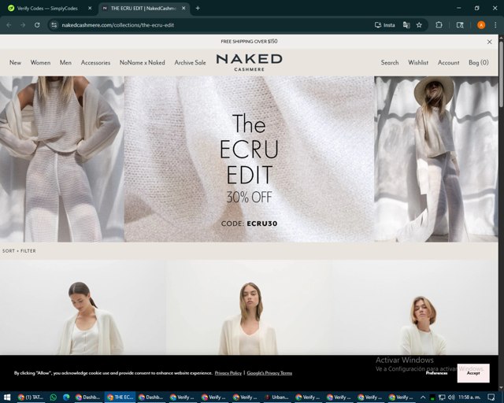The height and width of the screenshot is (403, 504).
Task: Click the browser back arrow
Action: tap(9, 25)
